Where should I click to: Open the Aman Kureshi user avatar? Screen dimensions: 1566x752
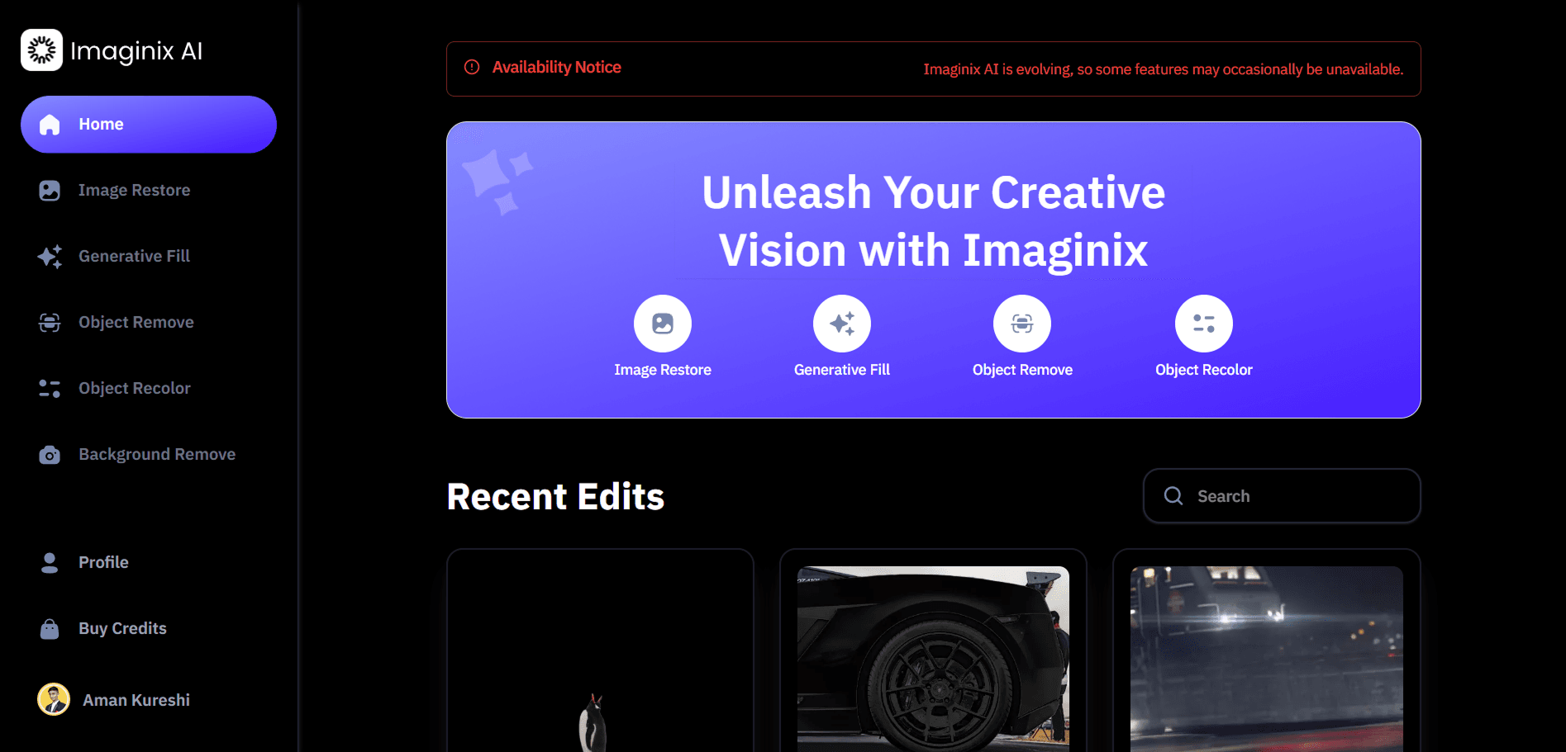(54, 700)
